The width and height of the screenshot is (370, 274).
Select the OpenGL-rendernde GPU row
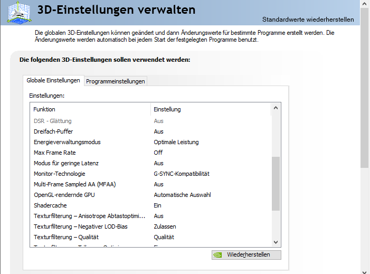pos(151,195)
